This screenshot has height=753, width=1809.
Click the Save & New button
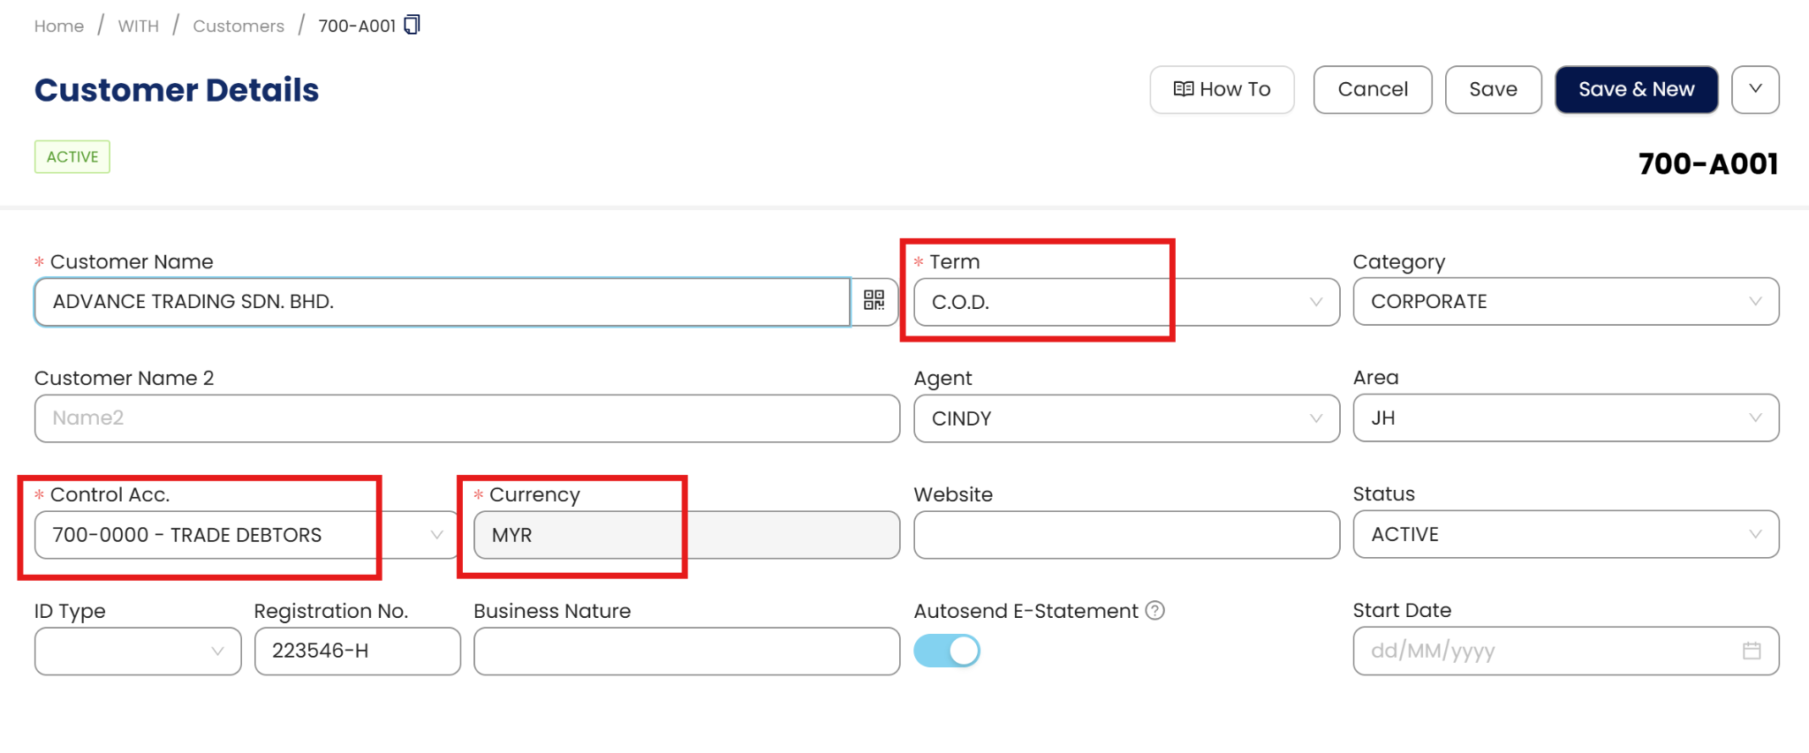pyautogui.click(x=1636, y=89)
